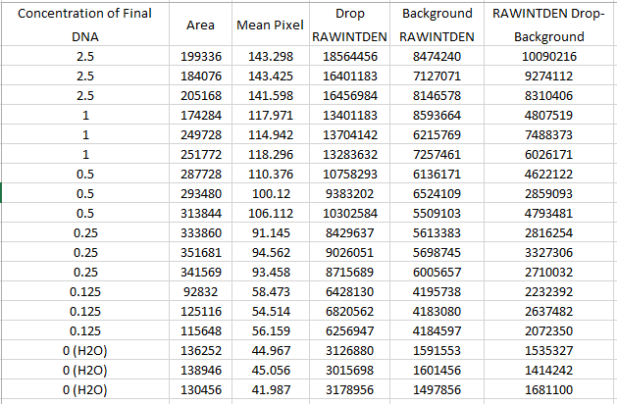This screenshot has height=404, width=617.
Task: Click the Area cell showing 249728
Action: click(201, 134)
